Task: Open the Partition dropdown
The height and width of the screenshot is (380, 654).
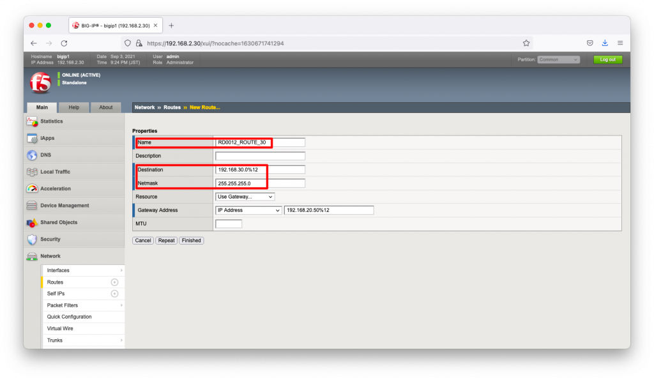Action: 558,59
